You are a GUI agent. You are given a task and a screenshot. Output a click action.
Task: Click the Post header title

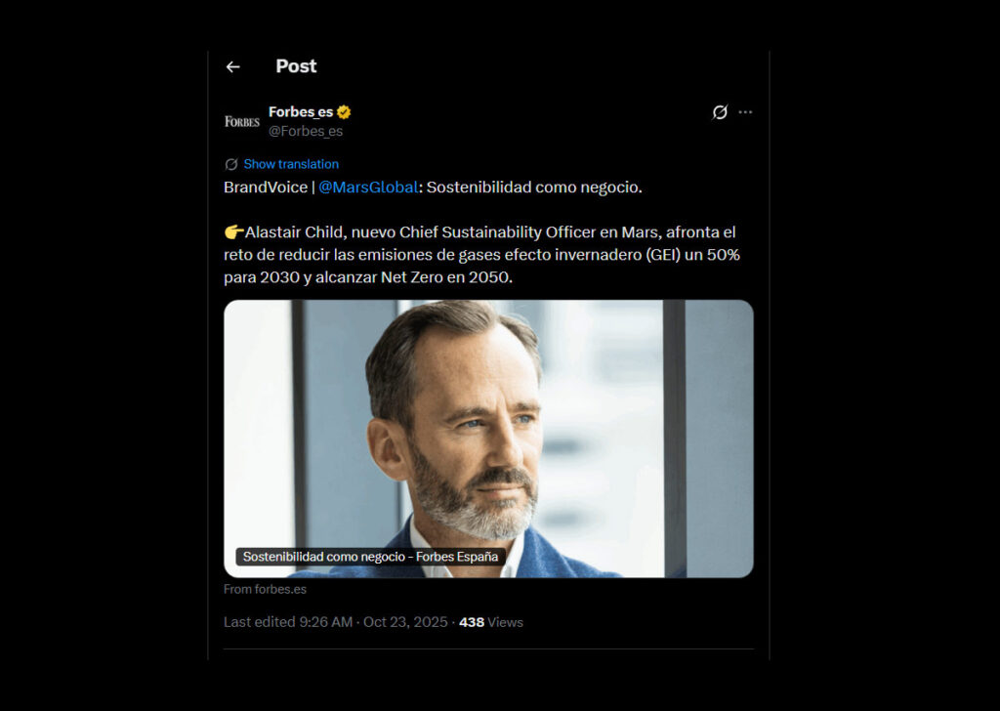pos(296,66)
